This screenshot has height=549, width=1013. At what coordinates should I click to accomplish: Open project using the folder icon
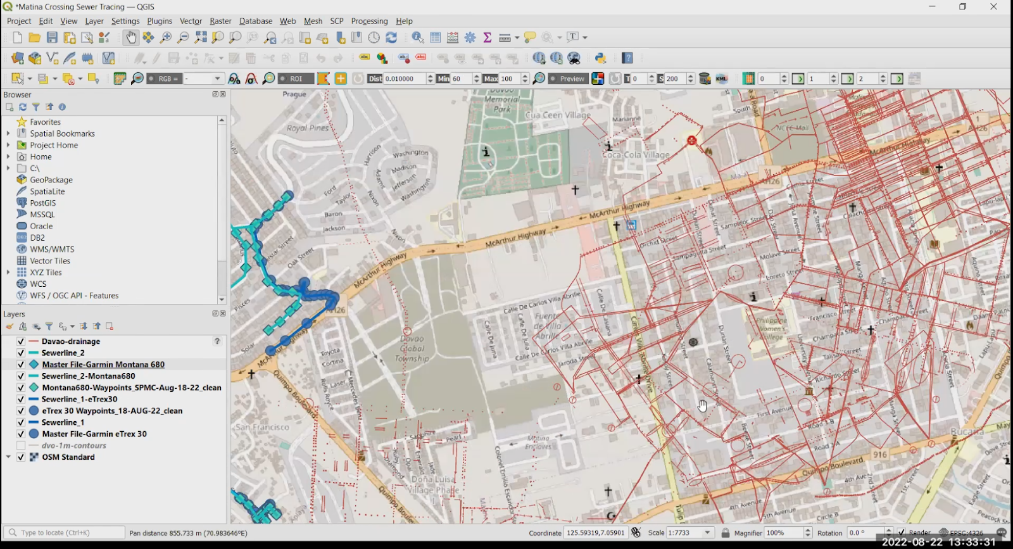click(x=34, y=38)
